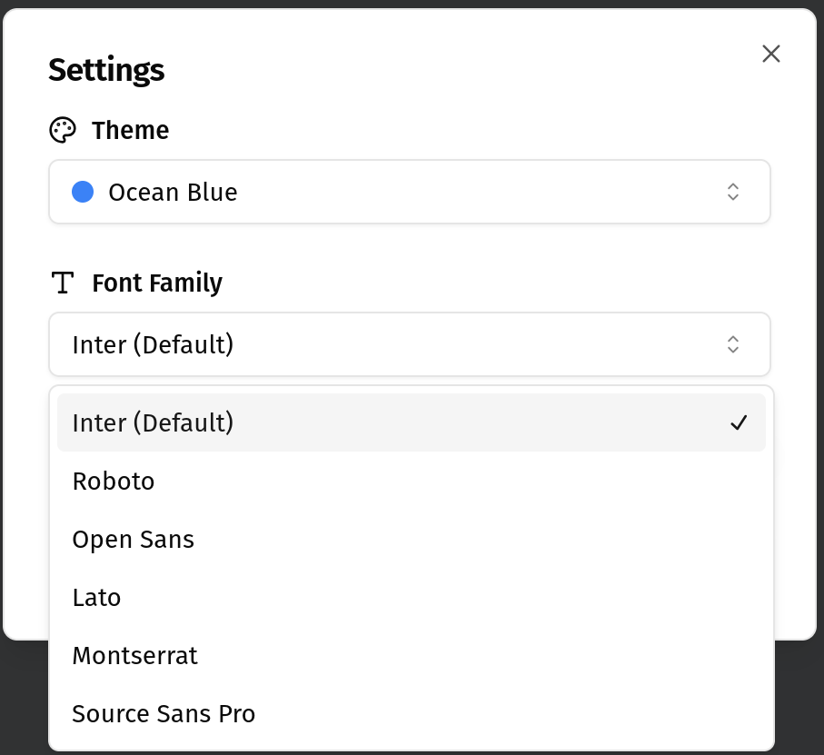824x755 pixels.
Task: Click the typography icon beside Font Family
Action: [x=63, y=283]
